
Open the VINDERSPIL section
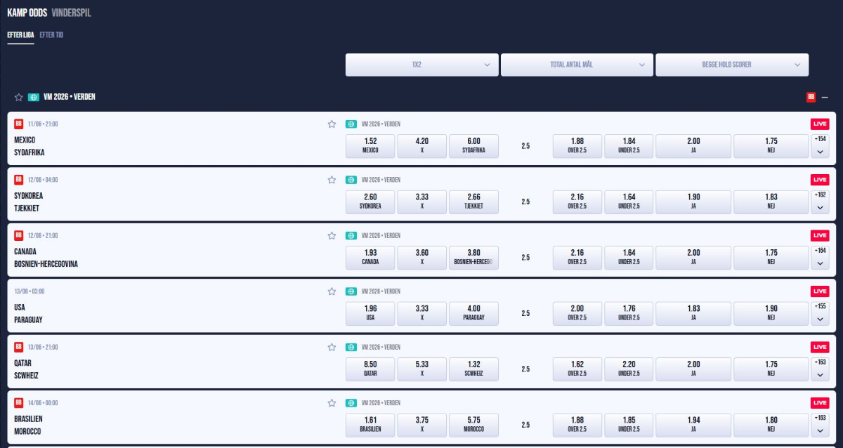(73, 13)
